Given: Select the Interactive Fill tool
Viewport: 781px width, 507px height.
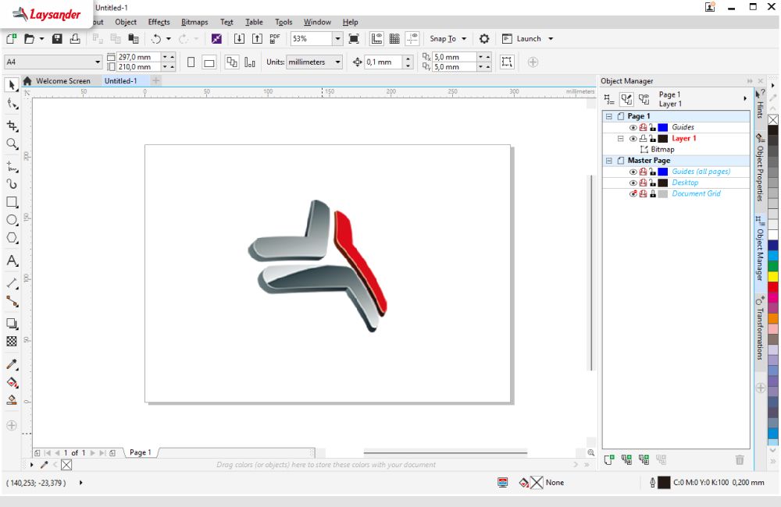Looking at the screenshot, I should (12, 382).
